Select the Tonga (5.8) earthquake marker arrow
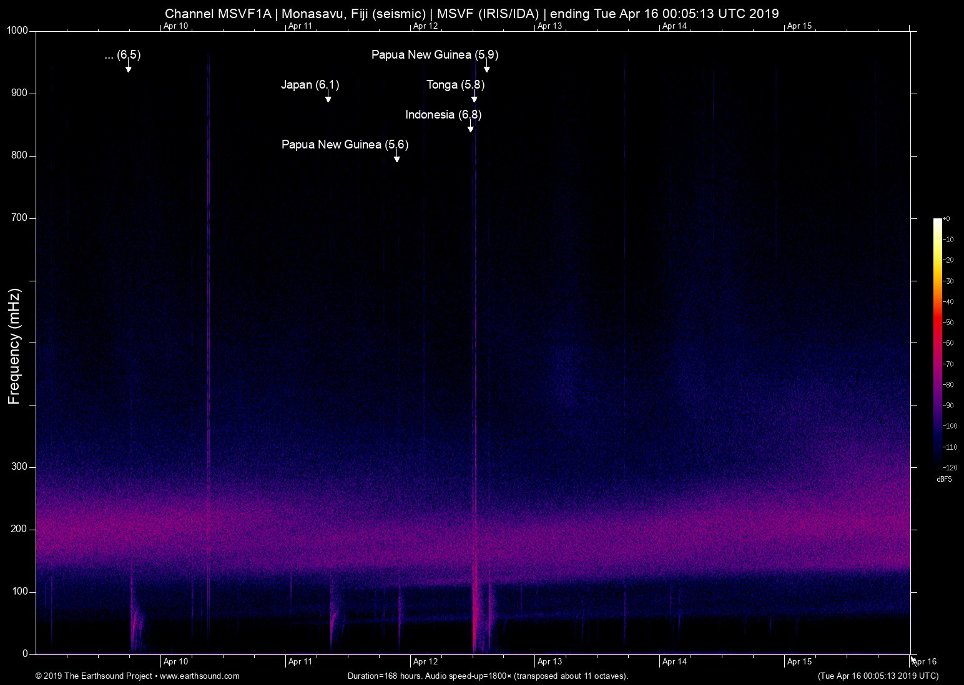The image size is (964, 685). click(x=475, y=97)
